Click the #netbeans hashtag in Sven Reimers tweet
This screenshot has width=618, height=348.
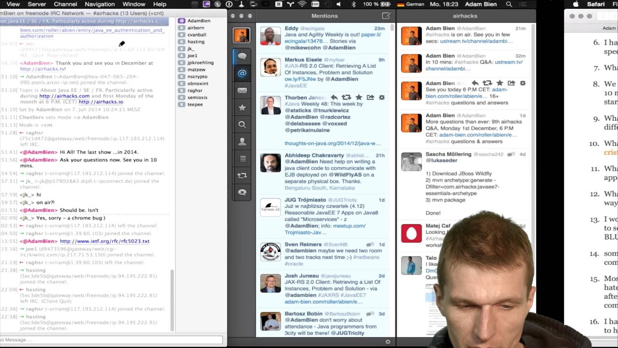pos(367,257)
